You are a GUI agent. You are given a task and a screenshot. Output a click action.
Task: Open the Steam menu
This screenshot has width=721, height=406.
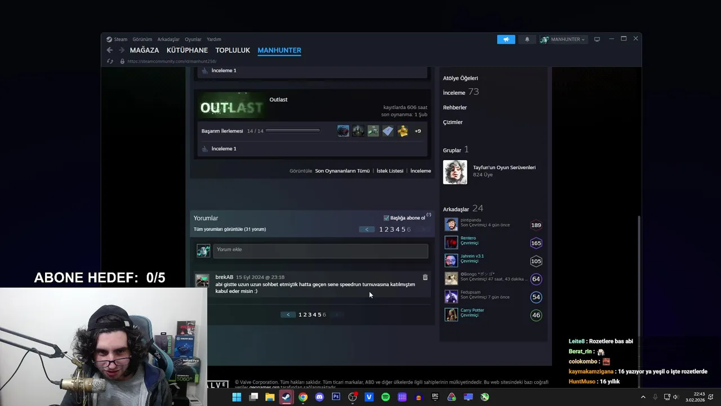tap(117, 39)
